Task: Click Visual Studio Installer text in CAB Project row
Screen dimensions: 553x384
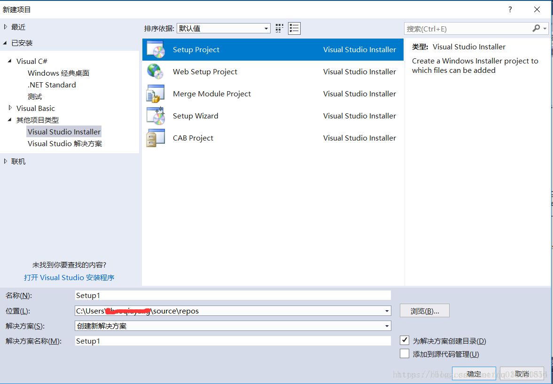Action: (x=359, y=138)
